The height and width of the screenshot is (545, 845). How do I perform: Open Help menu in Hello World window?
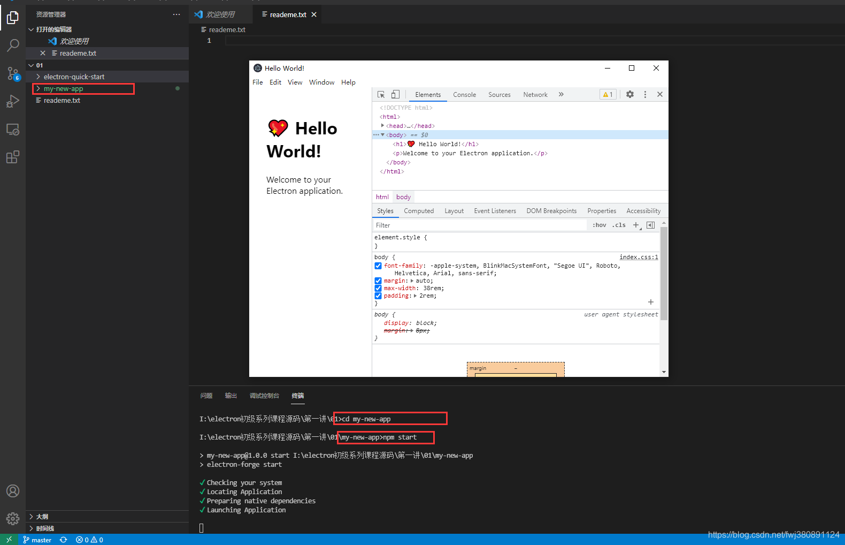pos(349,82)
